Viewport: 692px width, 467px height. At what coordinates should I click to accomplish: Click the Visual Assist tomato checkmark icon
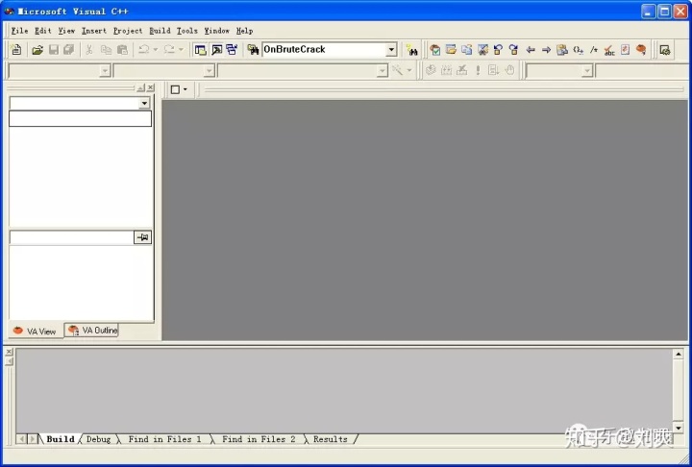435,50
